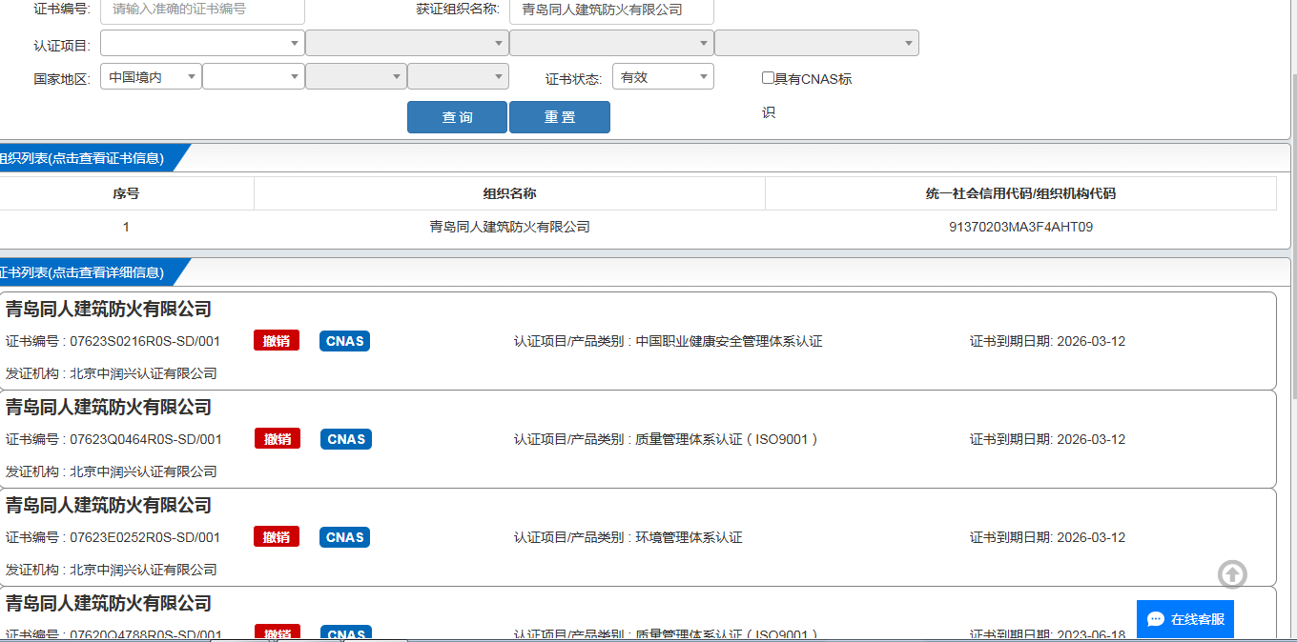Click 撤销 badge on certificate 07623E0252R0S-SD/001
Image resolution: width=1297 pixels, height=642 pixels.
(277, 537)
